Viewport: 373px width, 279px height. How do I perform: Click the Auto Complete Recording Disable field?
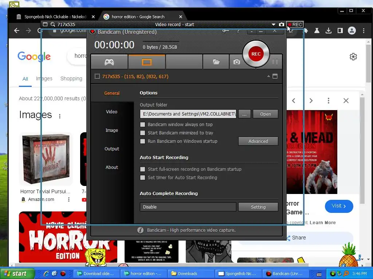click(x=188, y=207)
